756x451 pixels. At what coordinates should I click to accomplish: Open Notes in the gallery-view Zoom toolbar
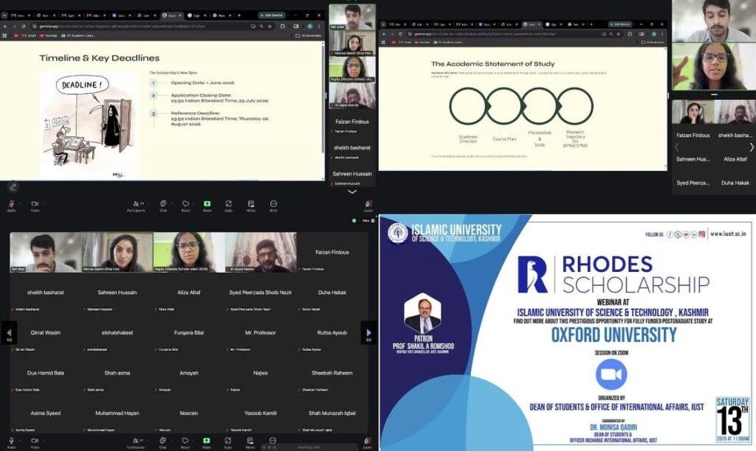(x=250, y=442)
